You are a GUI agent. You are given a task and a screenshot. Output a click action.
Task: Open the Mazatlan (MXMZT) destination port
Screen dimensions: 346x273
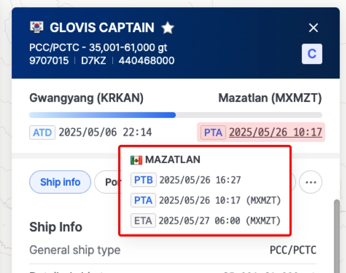click(x=270, y=98)
